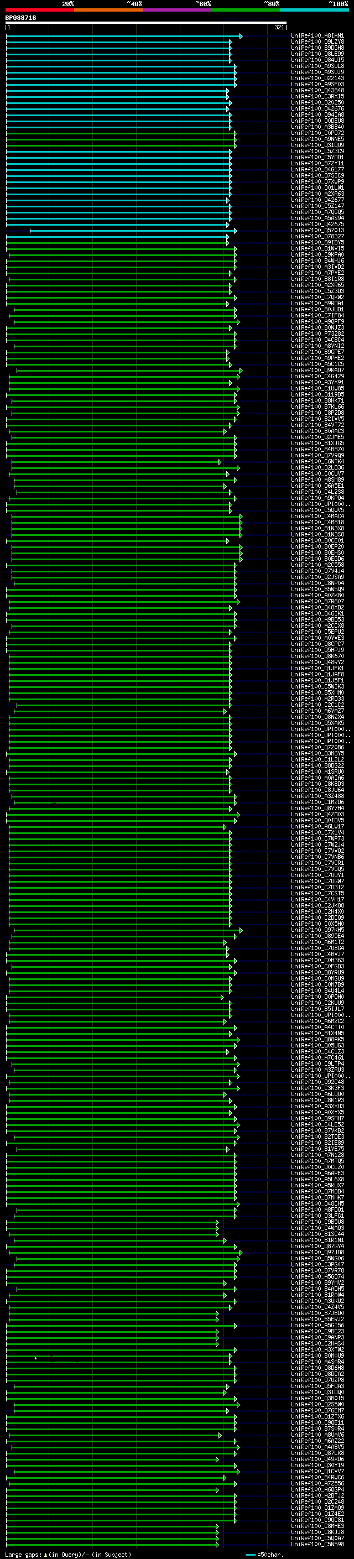
Task: Click the cyan alignment bar for UniRef100_Q570I3
Action: (133, 231)
